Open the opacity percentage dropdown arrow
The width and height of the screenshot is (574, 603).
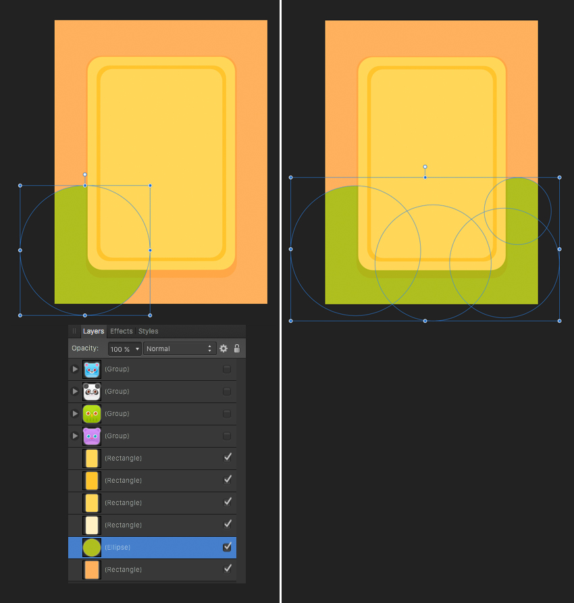pyautogui.click(x=137, y=349)
